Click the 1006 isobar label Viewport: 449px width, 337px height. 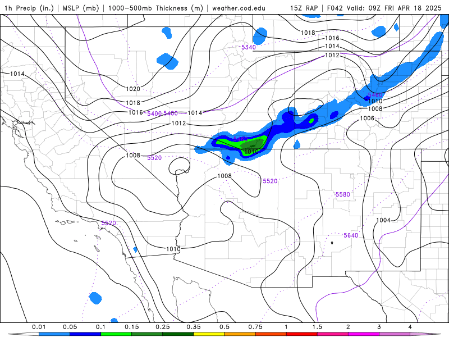pyautogui.click(x=367, y=118)
